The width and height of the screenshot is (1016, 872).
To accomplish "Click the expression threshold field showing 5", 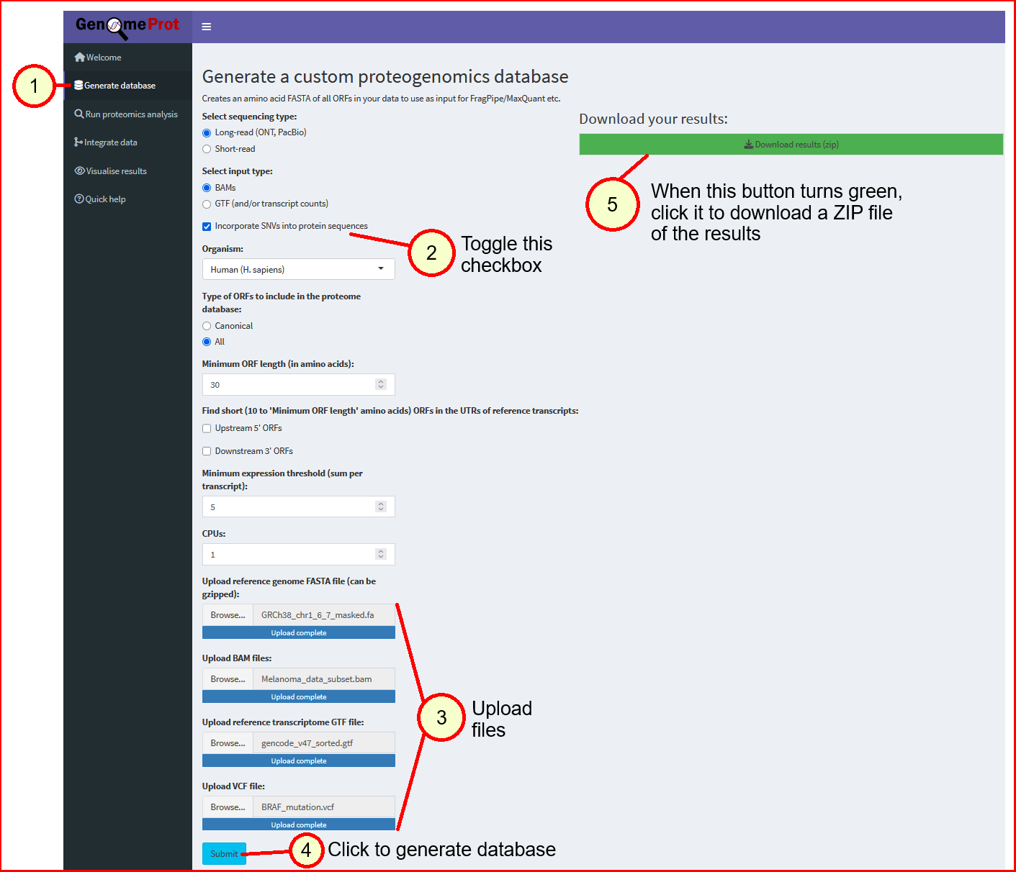I will [x=299, y=507].
